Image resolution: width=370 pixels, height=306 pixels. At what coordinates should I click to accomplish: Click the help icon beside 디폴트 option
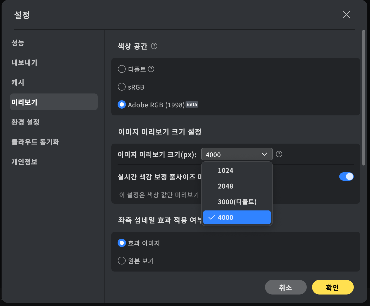151,69
